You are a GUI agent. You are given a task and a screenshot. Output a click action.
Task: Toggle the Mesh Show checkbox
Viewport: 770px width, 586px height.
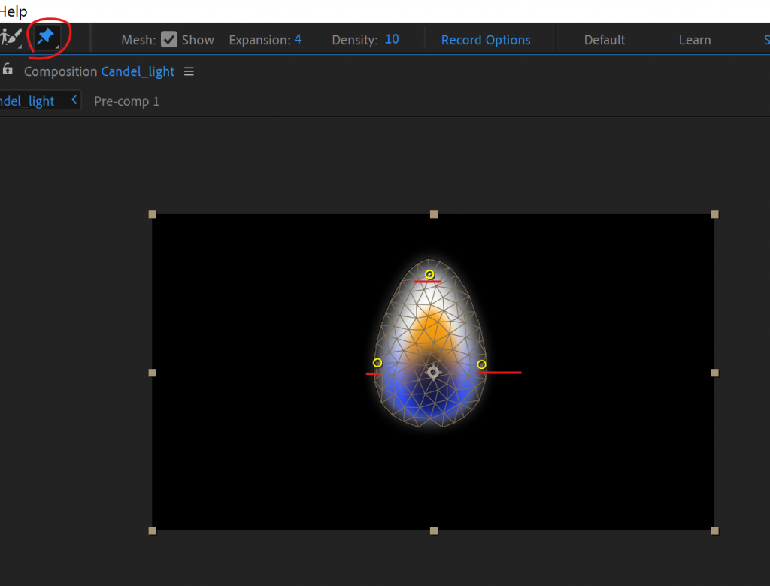click(169, 39)
